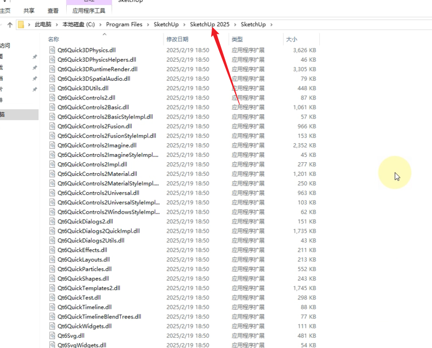Select the Qt6SvgWidgets.dll file name
432x348 pixels.
[82, 345]
